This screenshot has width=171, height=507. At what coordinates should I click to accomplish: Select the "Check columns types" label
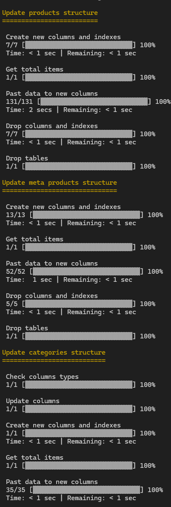click(x=43, y=377)
